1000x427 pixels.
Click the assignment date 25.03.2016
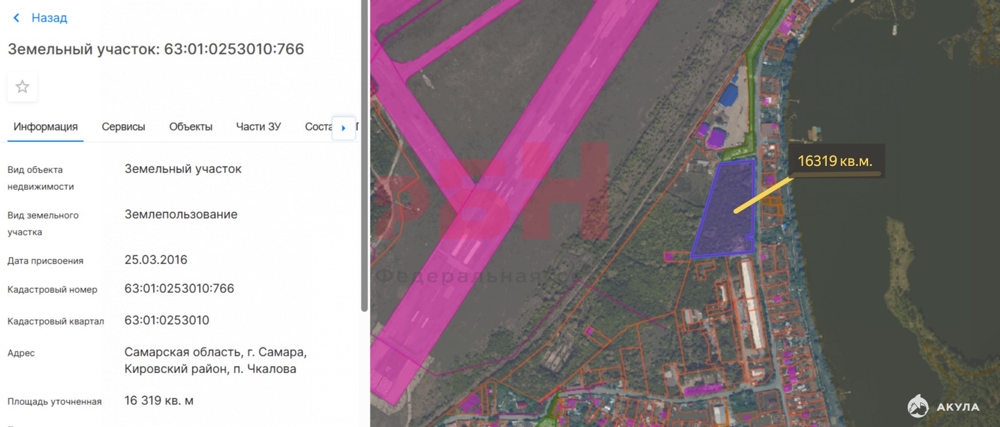(x=156, y=260)
